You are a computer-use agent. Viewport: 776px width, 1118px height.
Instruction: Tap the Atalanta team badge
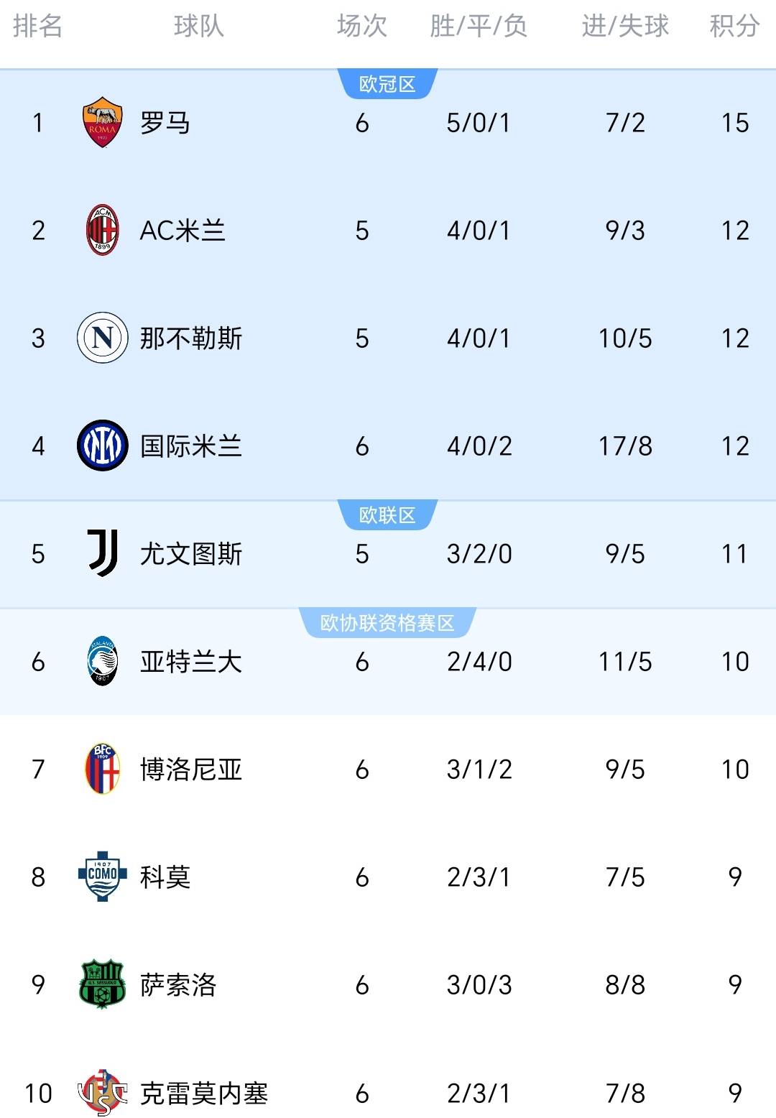coord(102,661)
